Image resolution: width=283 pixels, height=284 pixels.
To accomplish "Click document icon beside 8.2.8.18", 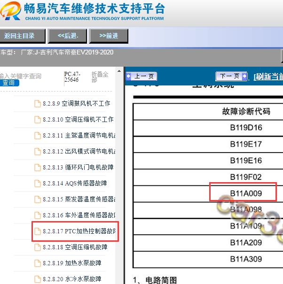I will click(38, 247).
